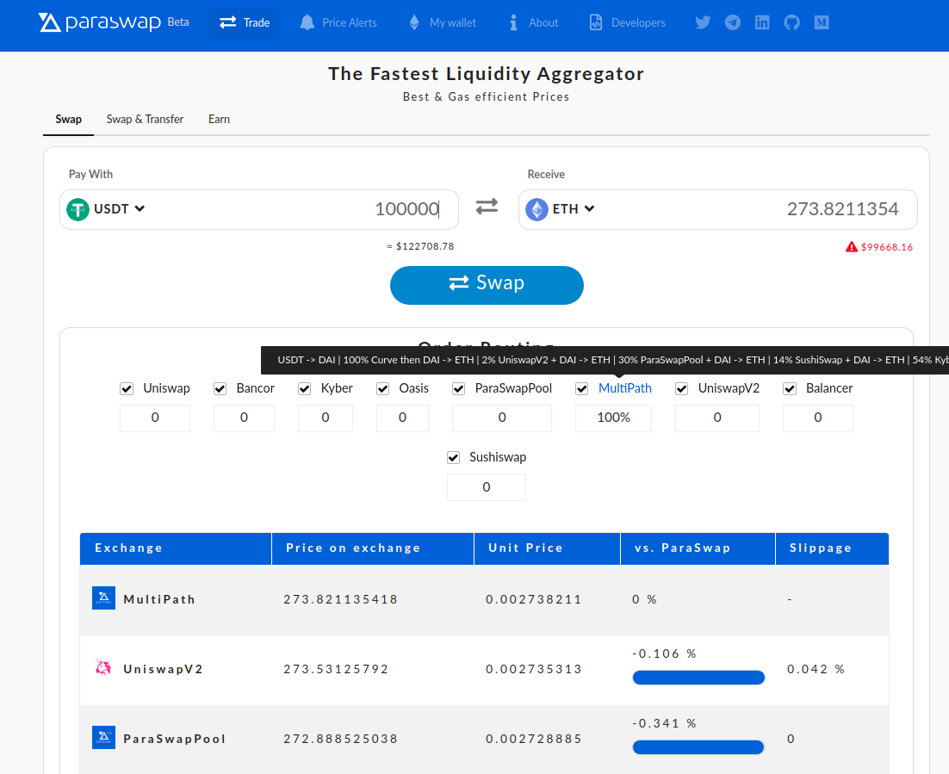This screenshot has width=949, height=774.
Task: Uncheck the Balancer checkbox
Action: coord(789,388)
